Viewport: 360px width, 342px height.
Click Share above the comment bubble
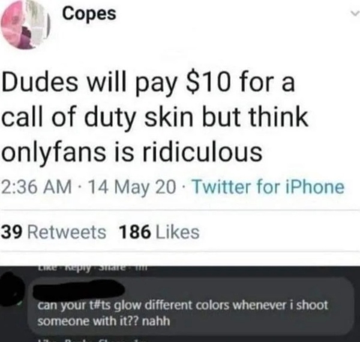pyautogui.click(x=111, y=268)
